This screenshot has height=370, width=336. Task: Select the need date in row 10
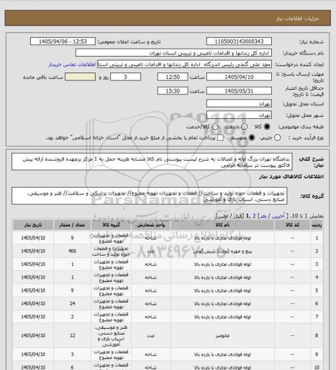click(x=33, y=367)
